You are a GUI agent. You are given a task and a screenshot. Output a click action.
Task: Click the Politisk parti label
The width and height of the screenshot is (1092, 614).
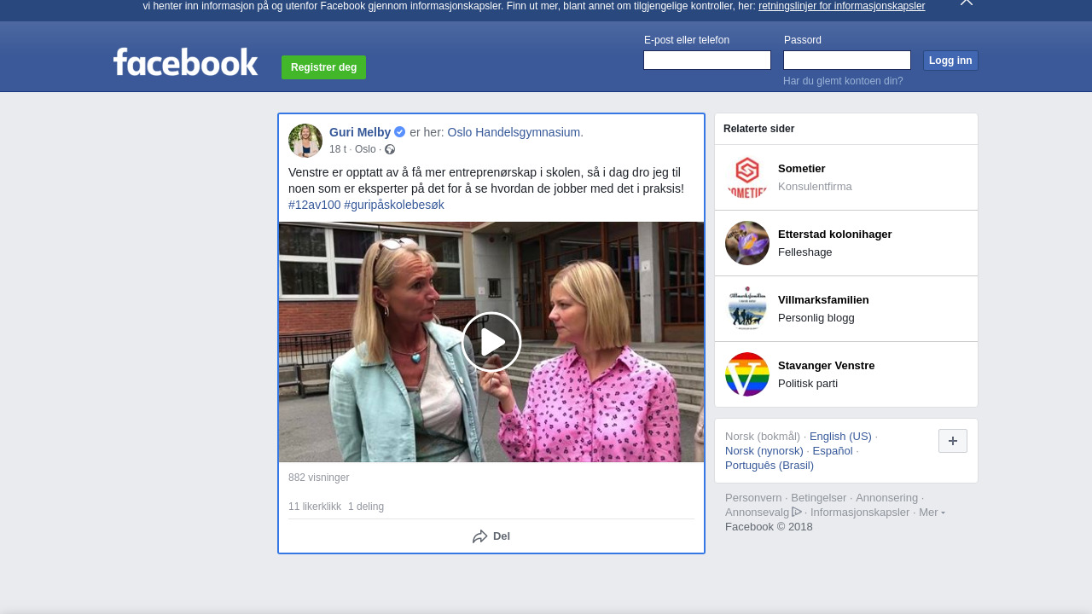click(808, 384)
